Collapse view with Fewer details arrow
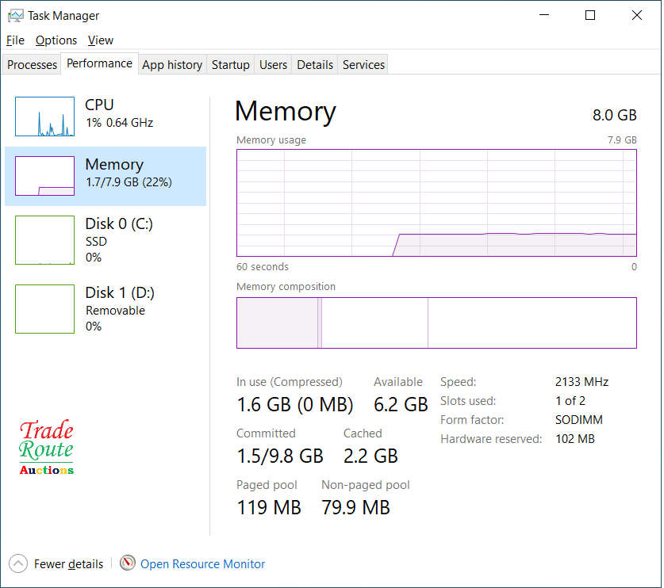The width and height of the screenshot is (664, 588). coord(18,563)
